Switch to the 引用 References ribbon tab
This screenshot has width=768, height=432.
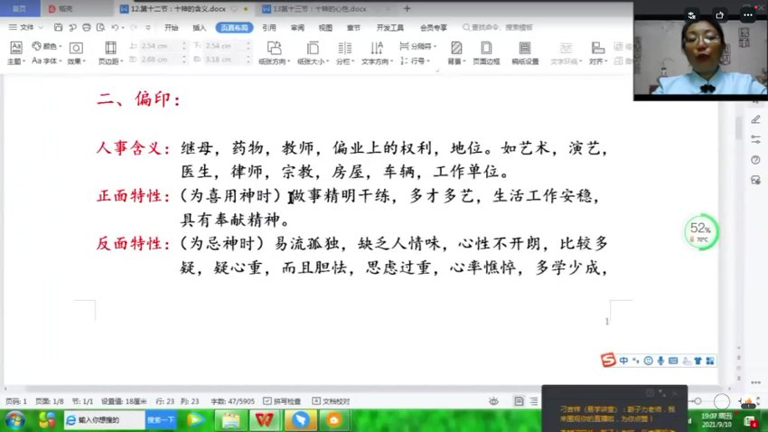(x=269, y=27)
